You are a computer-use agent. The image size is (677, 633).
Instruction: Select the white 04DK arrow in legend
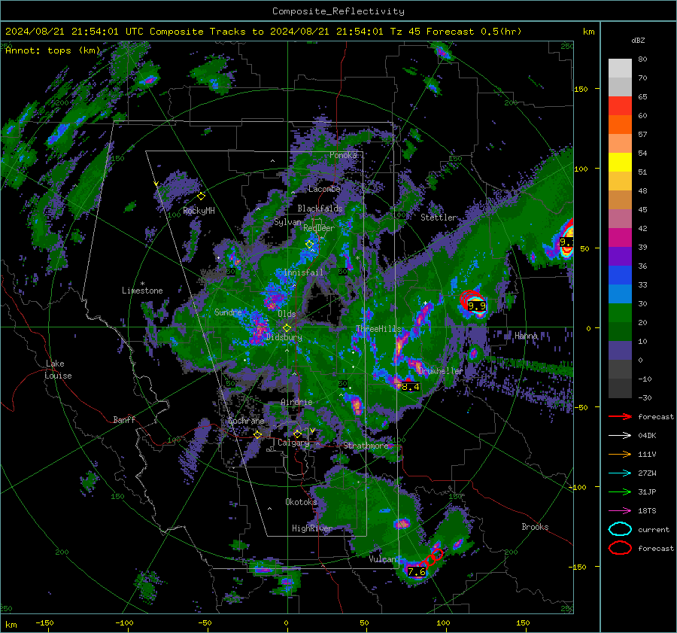(x=620, y=436)
